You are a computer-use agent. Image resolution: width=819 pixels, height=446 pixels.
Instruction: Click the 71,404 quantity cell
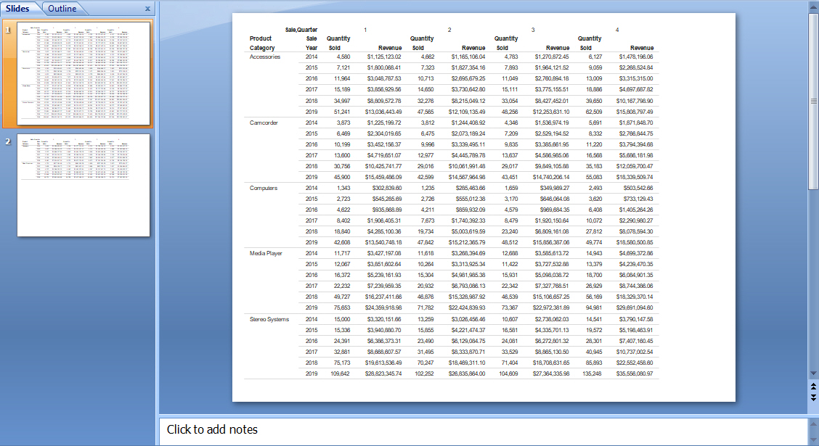coord(510,363)
